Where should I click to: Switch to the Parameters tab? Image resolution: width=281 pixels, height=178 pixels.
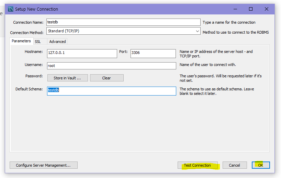[x=21, y=41]
